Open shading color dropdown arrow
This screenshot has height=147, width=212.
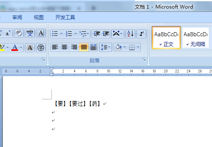tap(125, 47)
